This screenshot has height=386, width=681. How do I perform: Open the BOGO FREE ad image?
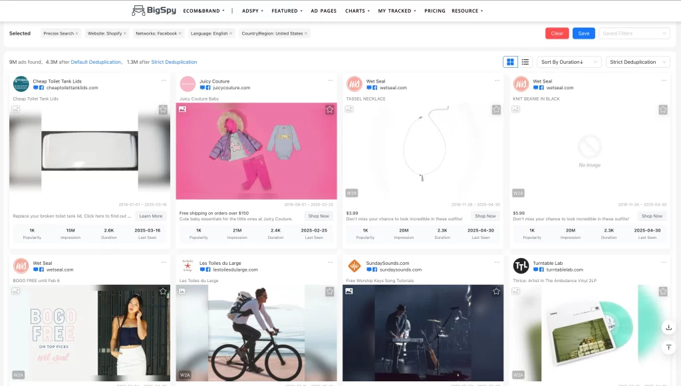90,333
